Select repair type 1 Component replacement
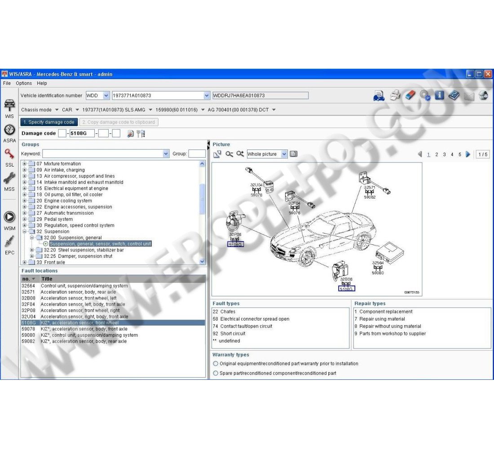The height and width of the screenshot is (449, 494). pos(384,311)
